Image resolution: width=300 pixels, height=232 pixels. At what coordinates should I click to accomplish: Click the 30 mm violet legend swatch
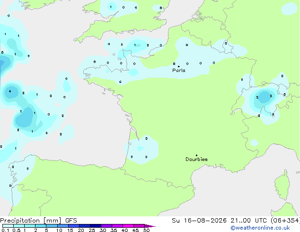[106, 226]
